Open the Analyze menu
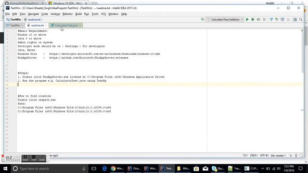Image resolution: width=308 pixels, height=173 pixels. coord(55,14)
